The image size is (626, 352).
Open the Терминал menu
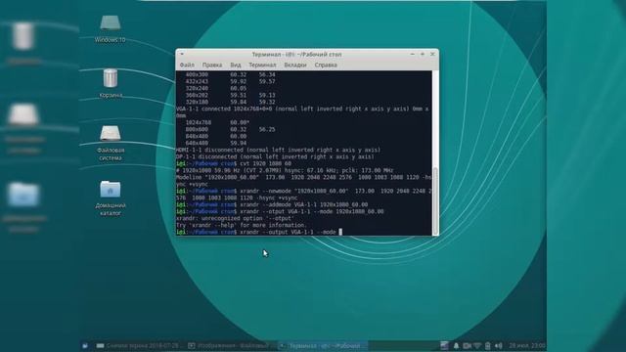(262, 65)
